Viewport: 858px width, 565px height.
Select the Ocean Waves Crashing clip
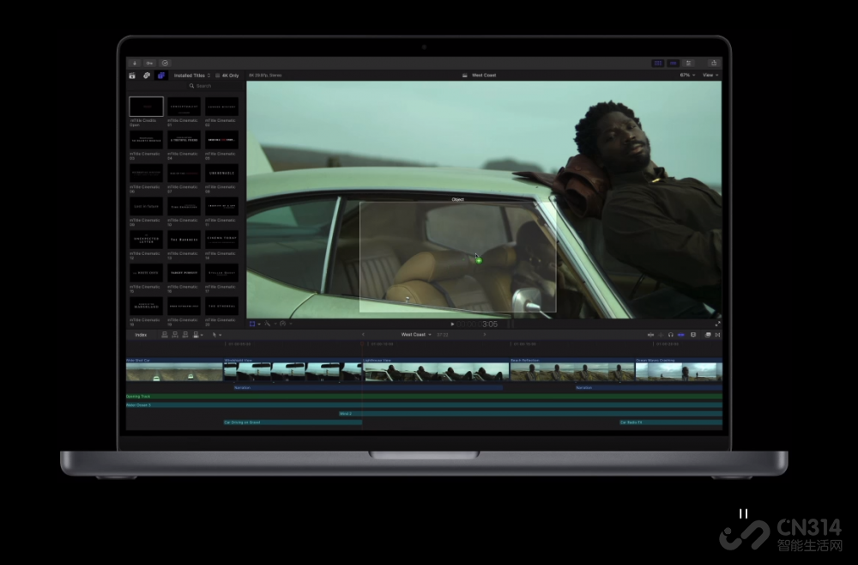[679, 369]
